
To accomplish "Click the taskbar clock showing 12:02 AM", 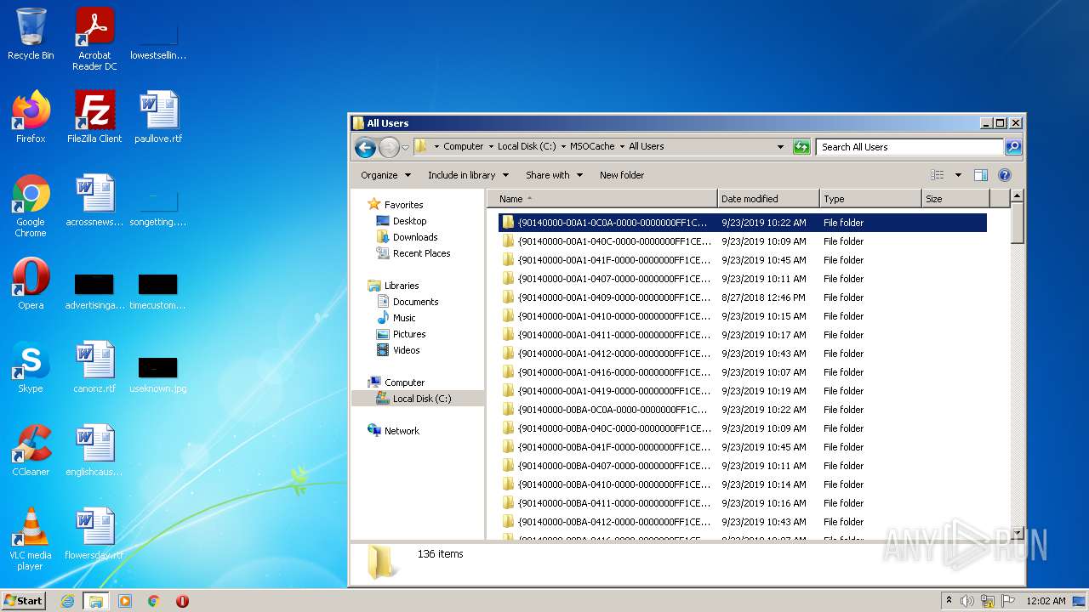I will [1046, 601].
